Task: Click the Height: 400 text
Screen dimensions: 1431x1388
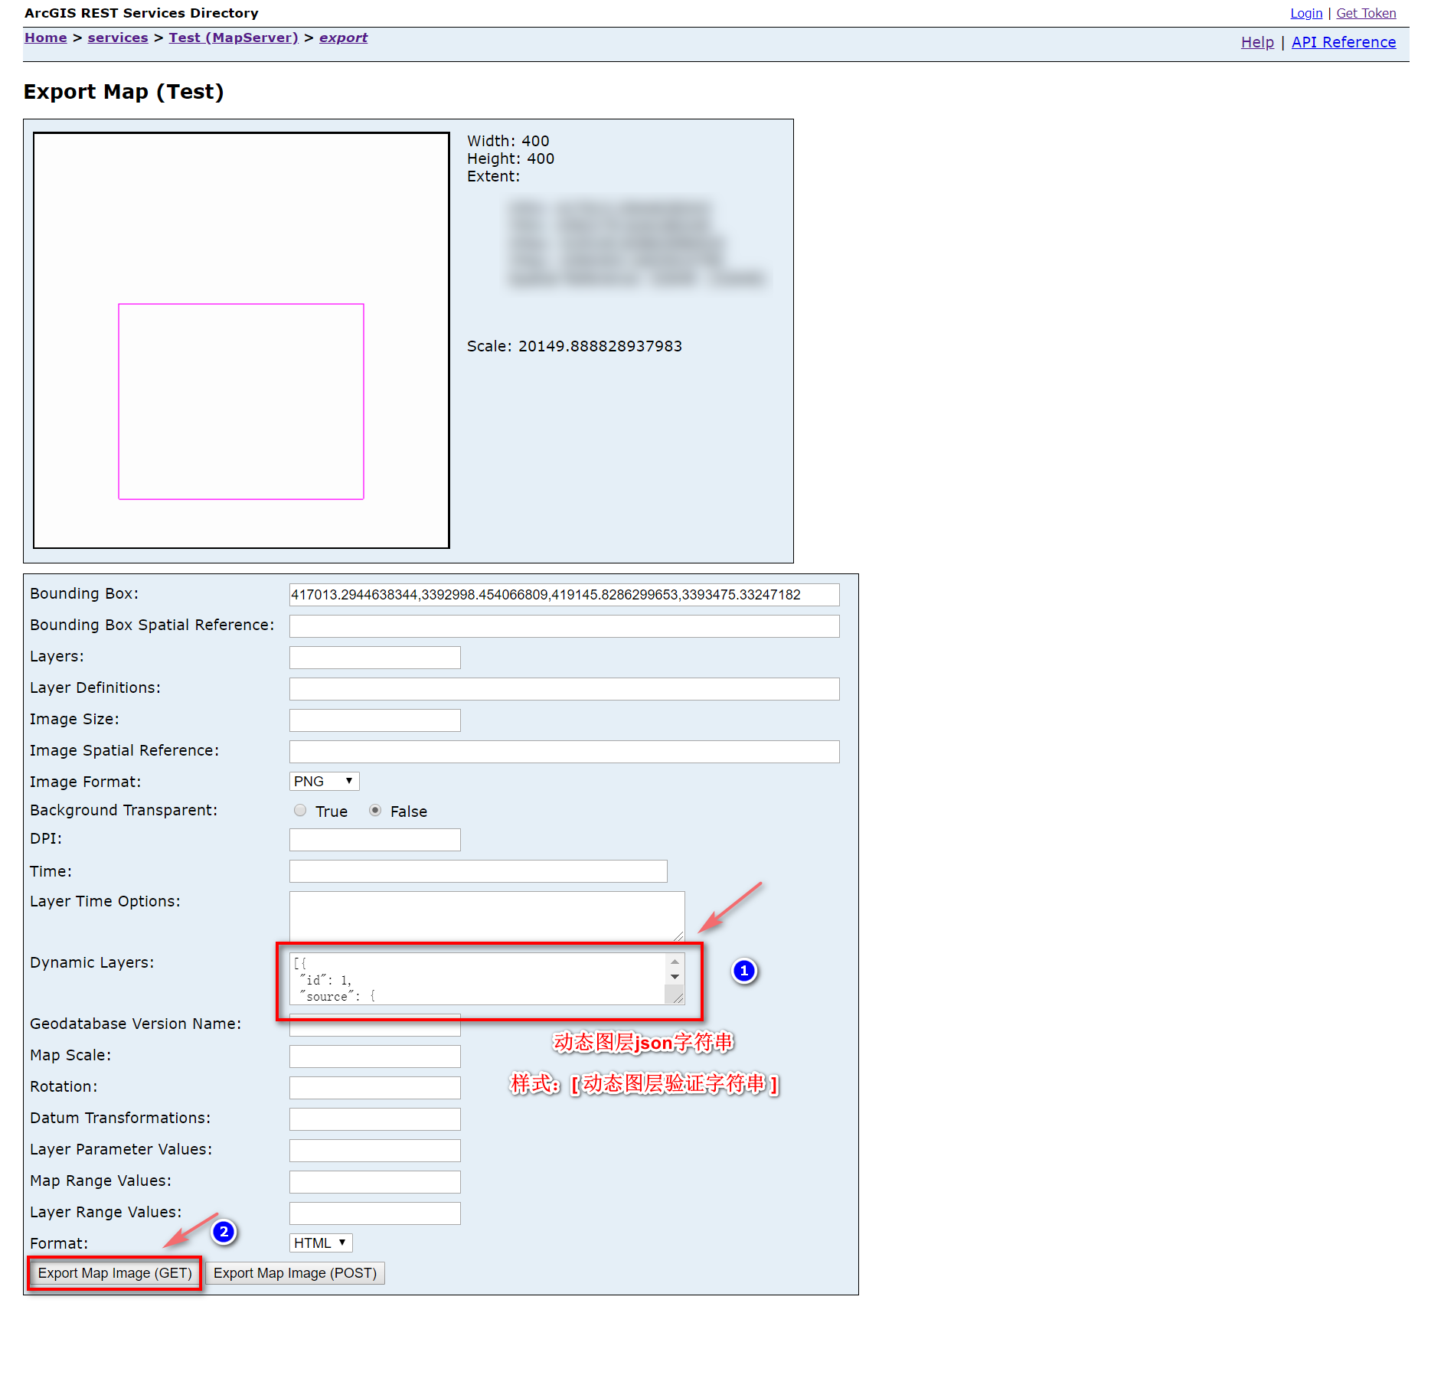Action: [511, 158]
